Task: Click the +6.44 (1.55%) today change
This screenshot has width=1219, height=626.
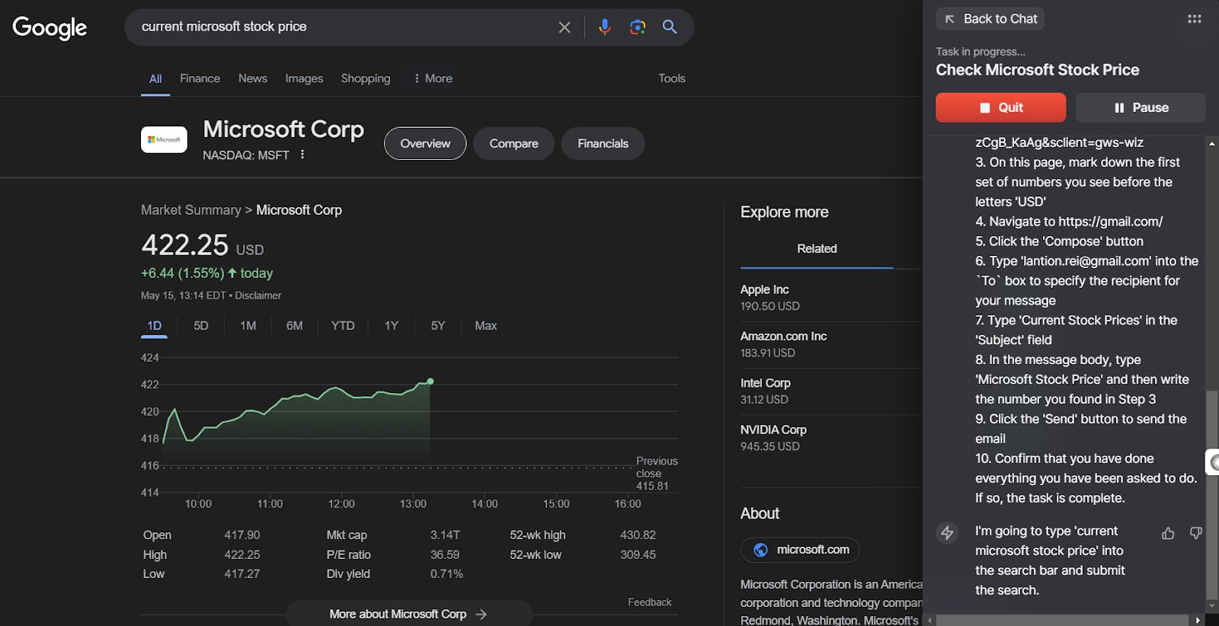Action: pos(206,273)
